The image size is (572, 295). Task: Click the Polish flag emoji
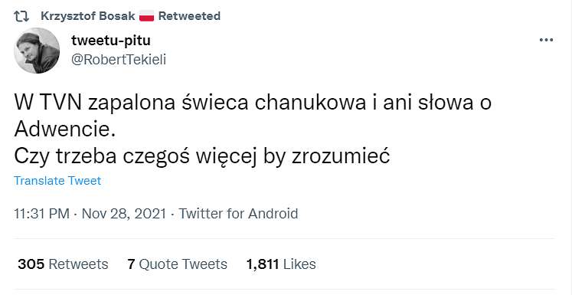pos(147,16)
